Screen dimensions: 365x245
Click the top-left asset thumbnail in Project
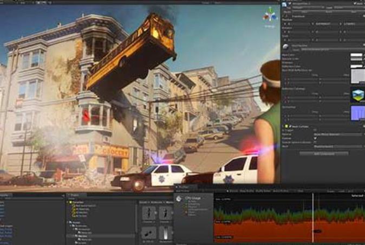coord(149,213)
